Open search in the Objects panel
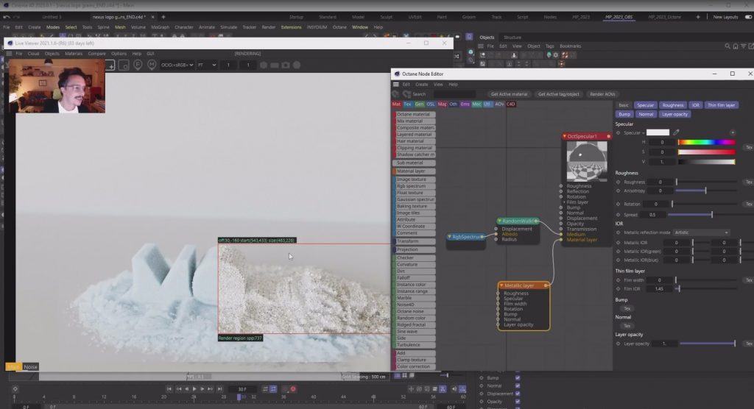This screenshot has width=754, height=409. point(727,46)
